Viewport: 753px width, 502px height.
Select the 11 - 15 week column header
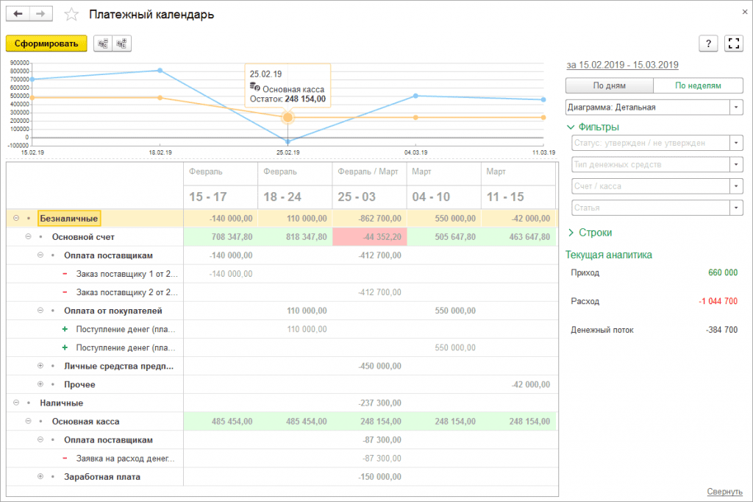(518, 197)
